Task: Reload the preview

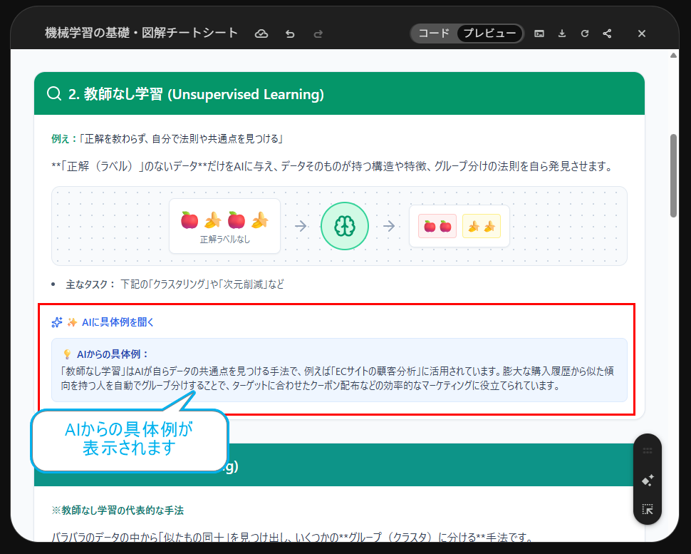Action: point(585,34)
